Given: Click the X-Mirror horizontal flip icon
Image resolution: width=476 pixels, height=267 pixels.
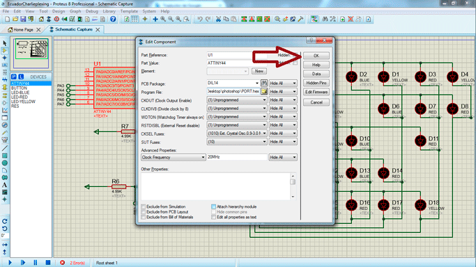Looking at the screenshot, I should [5, 245].
